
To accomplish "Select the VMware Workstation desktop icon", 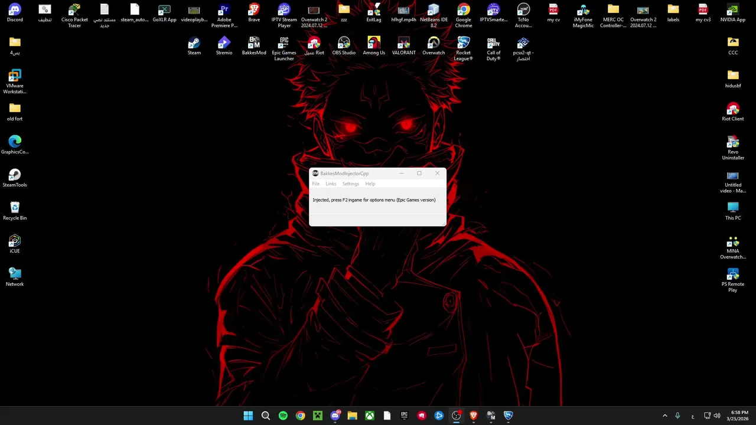I will [15, 82].
